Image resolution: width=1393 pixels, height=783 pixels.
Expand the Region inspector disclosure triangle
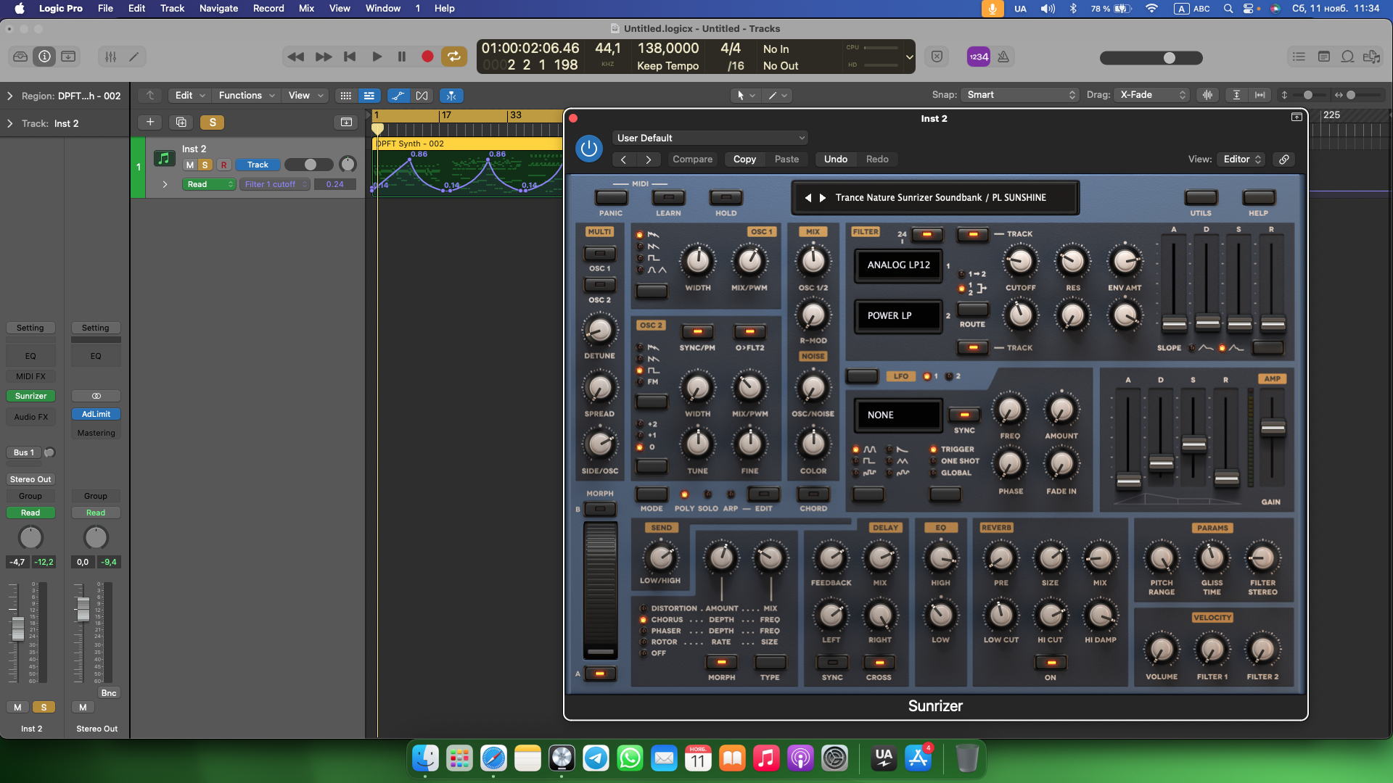9,96
